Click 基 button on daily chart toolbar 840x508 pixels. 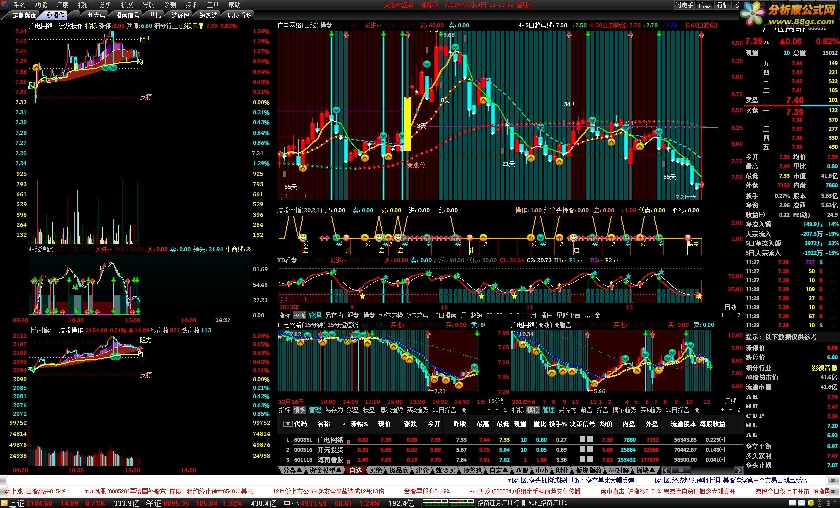587,316
